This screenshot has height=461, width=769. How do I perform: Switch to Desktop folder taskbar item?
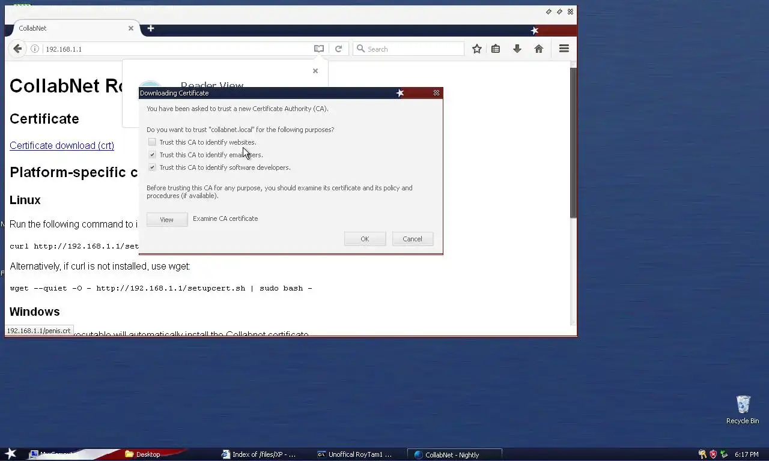click(143, 454)
